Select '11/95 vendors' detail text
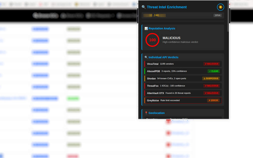 coord(167,64)
